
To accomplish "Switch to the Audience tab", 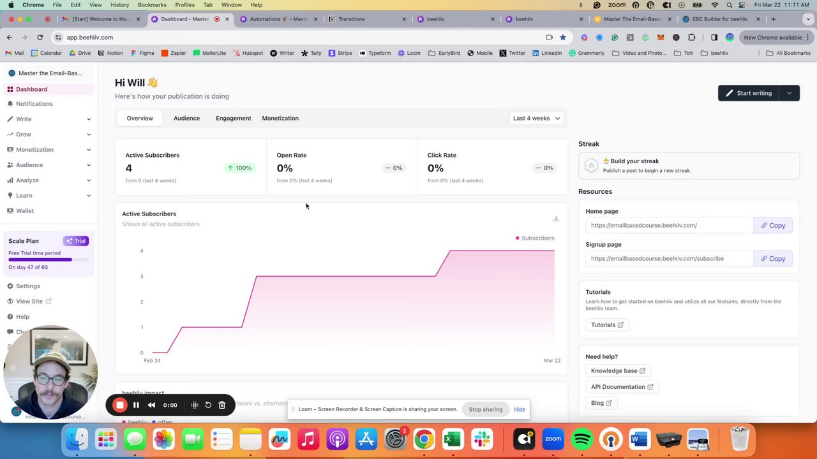I will pyautogui.click(x=186, y=118).
